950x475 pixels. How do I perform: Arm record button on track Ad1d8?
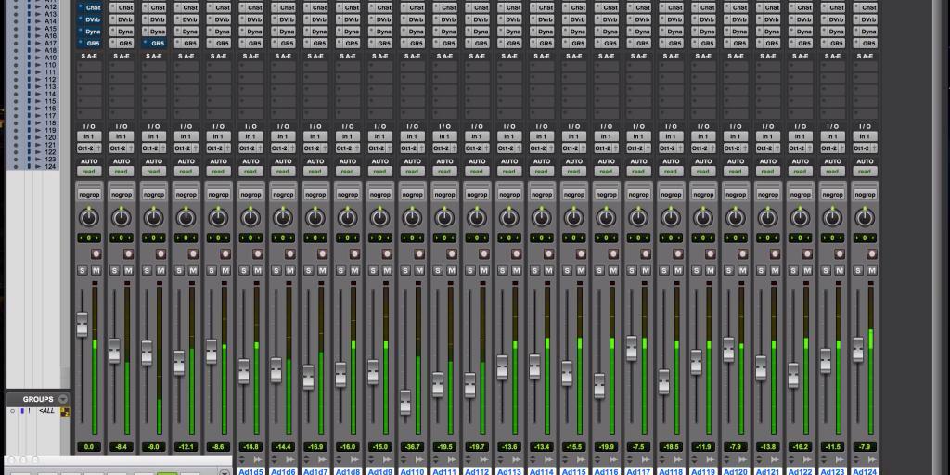tap(354, 254)
